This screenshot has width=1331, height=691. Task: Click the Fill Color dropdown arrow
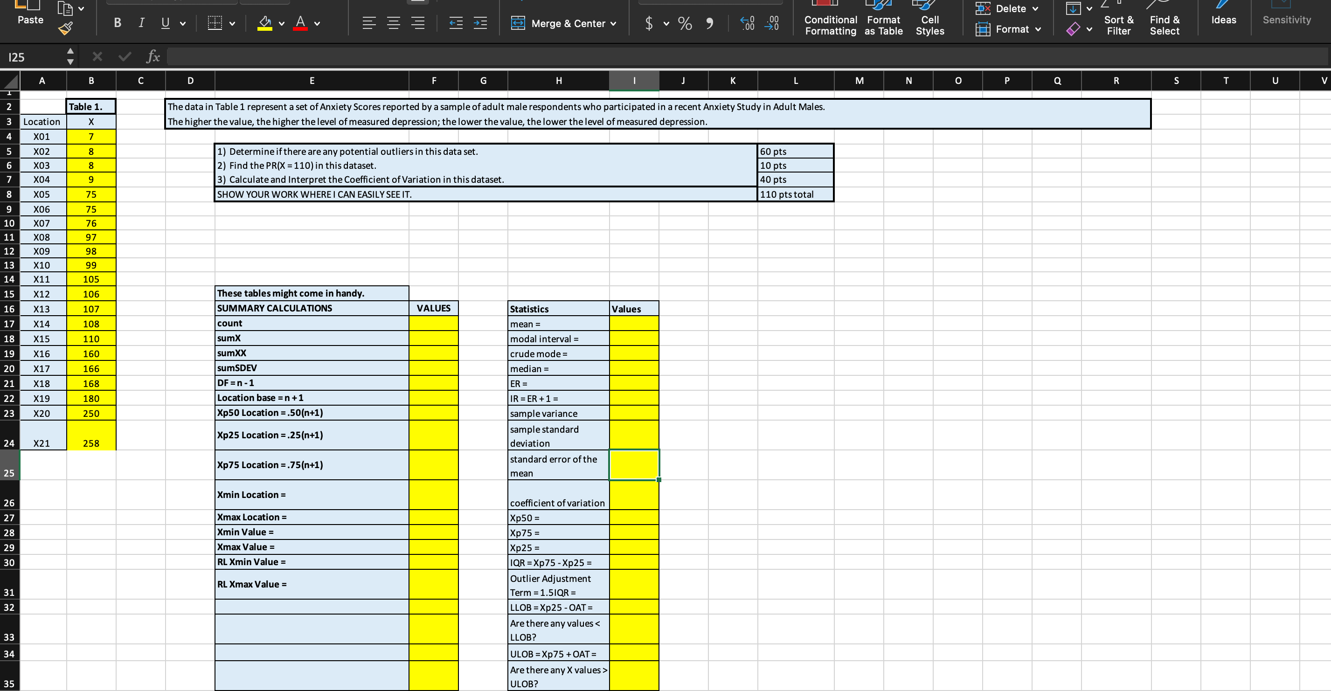[280, 21]
